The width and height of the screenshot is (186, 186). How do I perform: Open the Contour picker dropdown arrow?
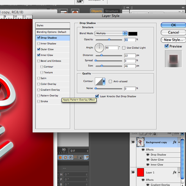pyautogui.click(x=104, y=81)
